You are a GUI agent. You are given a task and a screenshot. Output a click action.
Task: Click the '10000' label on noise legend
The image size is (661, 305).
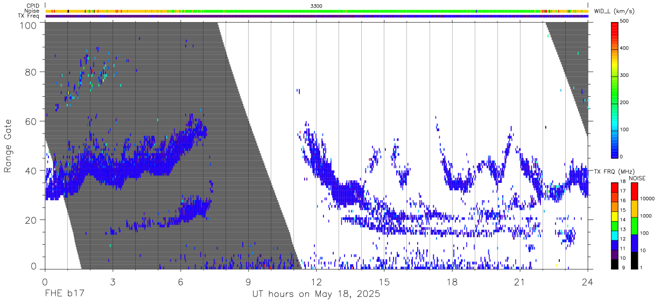tap(648, 198)
